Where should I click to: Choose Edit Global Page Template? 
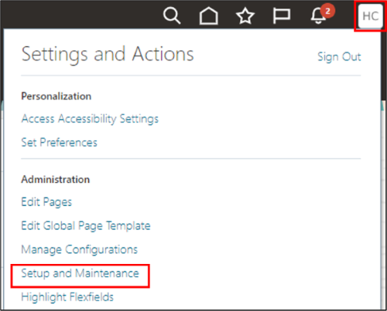click(x=86, y=226)
